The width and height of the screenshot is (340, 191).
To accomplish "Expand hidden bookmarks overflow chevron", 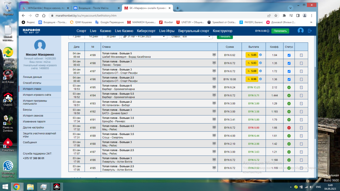I will pos(311,22).
